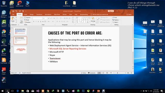Toggle text Shadow formatting
This screenshot has width=165, height=93.
click(41, 21)
